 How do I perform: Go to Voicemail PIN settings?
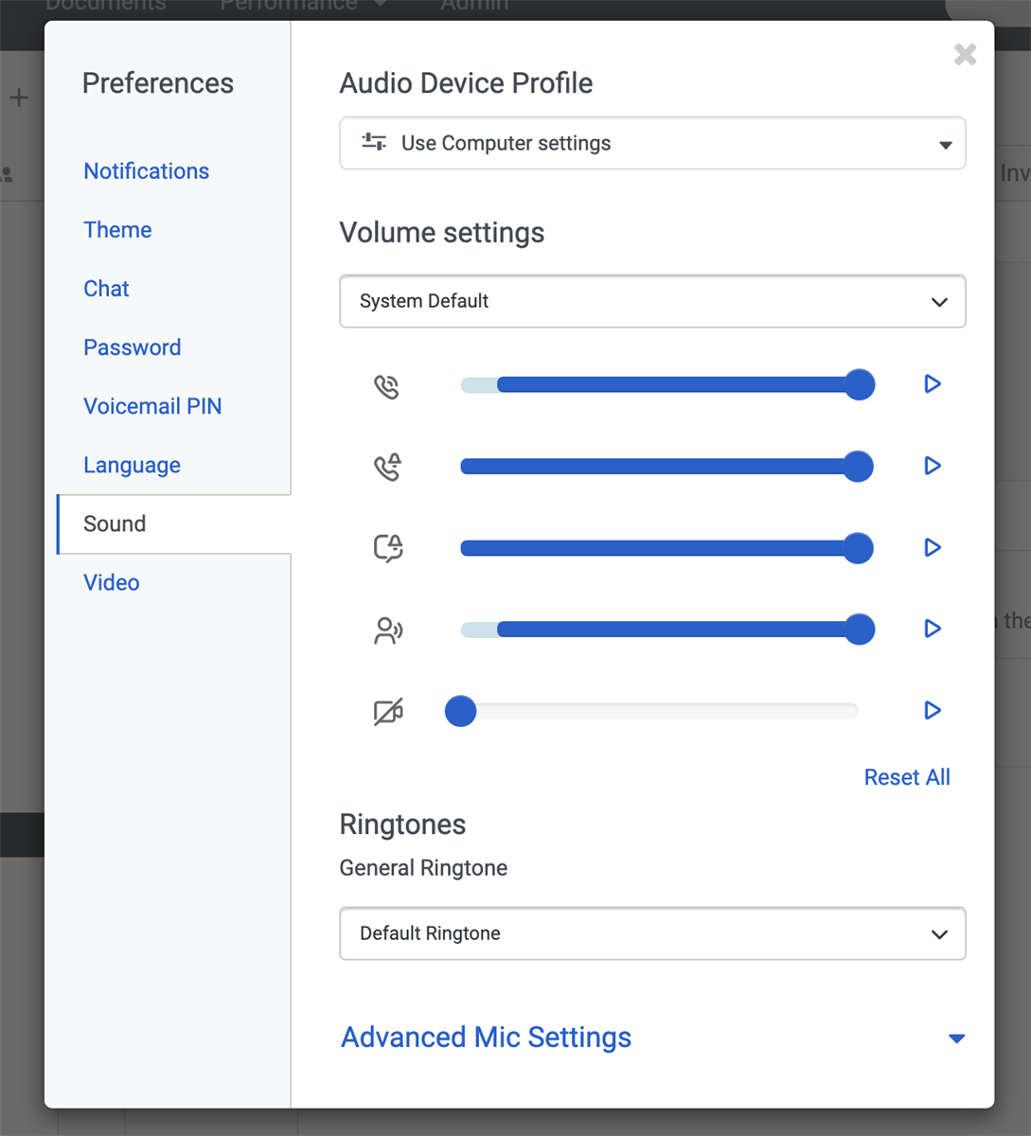(152, 406)
